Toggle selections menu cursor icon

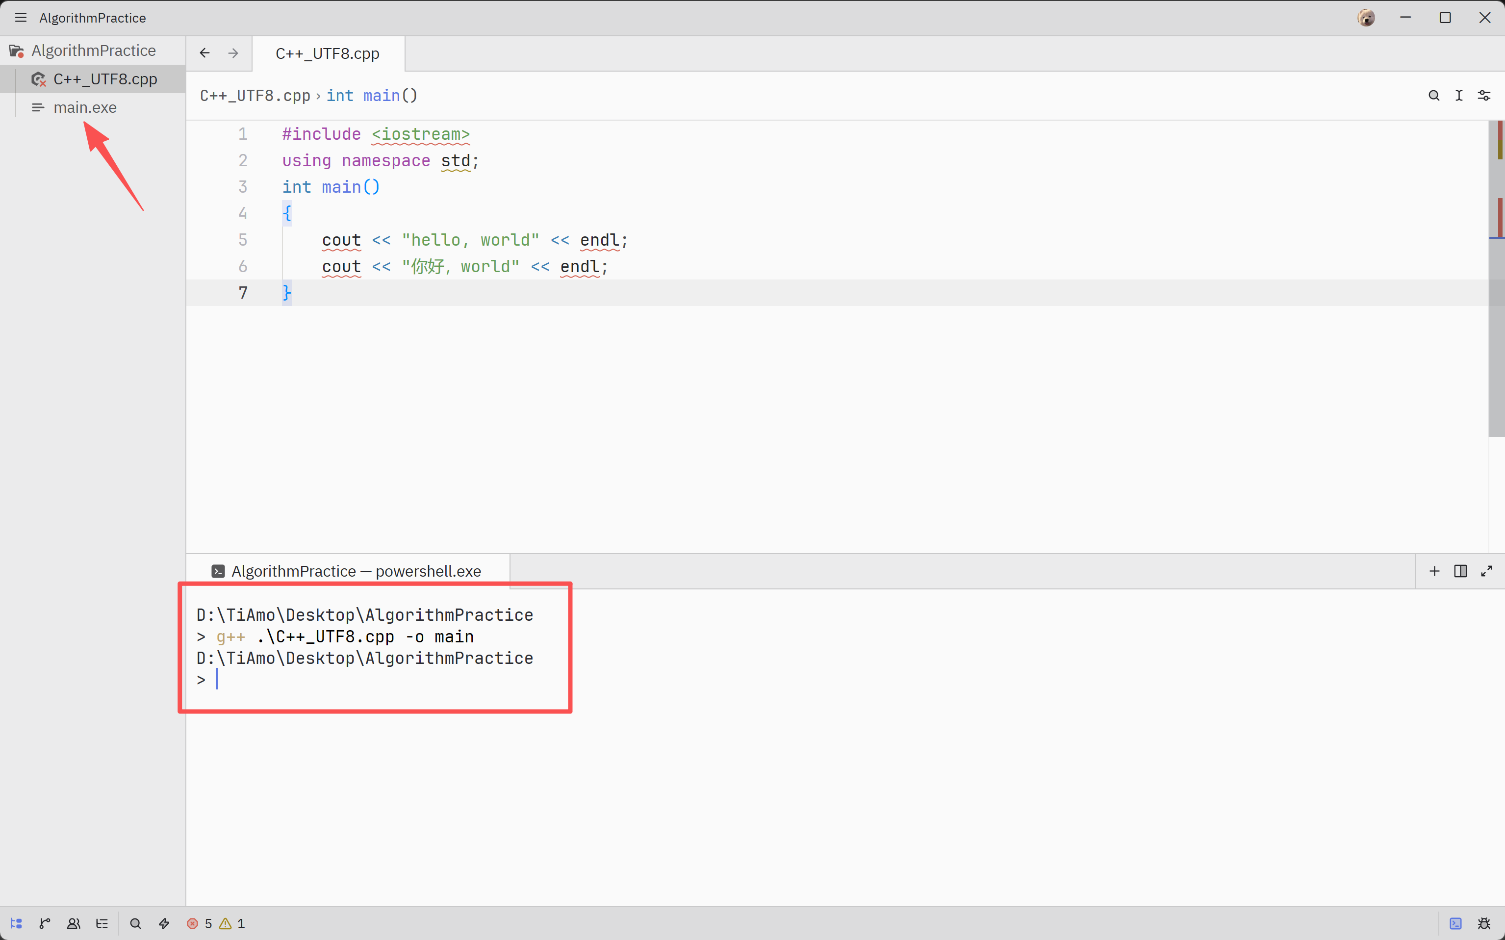pyautogui.click(x=1459, y=96)
